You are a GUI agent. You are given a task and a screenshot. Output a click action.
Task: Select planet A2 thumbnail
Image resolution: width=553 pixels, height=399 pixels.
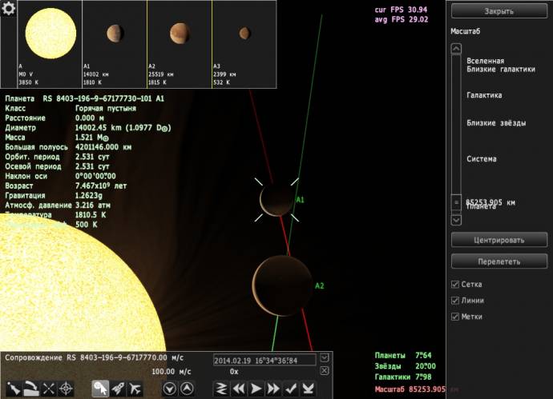(180, 44)
